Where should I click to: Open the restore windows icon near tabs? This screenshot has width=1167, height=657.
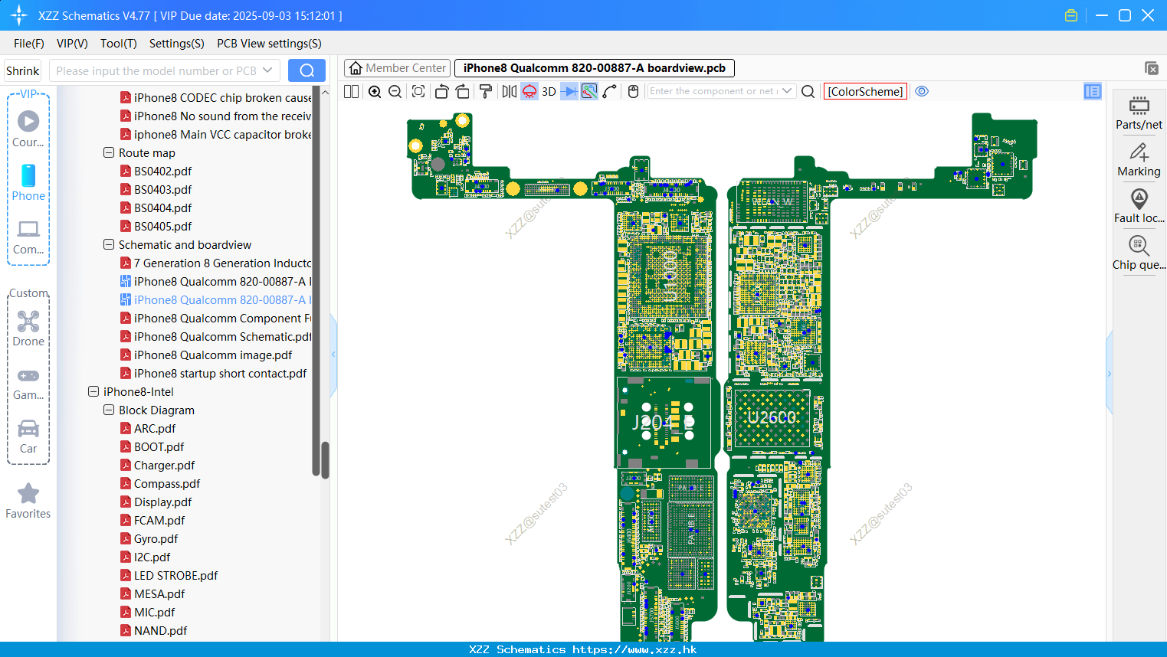1151,68
